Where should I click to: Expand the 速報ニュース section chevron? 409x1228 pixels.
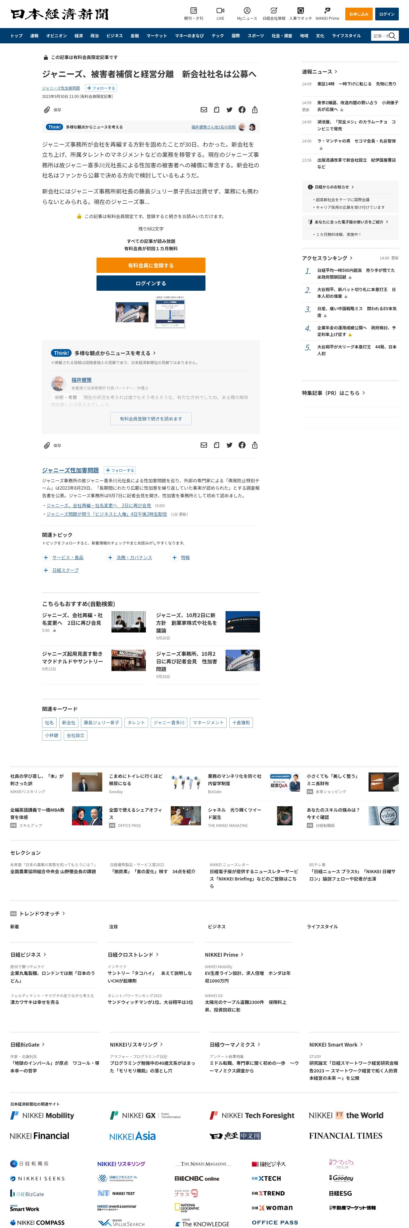click(x=336, y=71)
